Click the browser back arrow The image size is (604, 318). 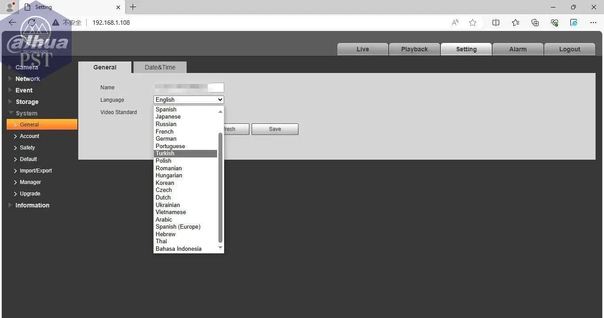[x=12, y=23]
